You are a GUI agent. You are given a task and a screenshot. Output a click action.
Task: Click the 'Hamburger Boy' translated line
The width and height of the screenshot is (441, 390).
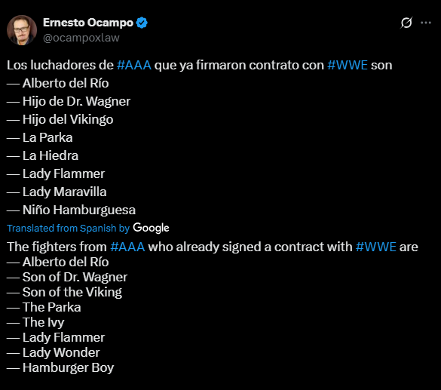click(x=60, y=368)
